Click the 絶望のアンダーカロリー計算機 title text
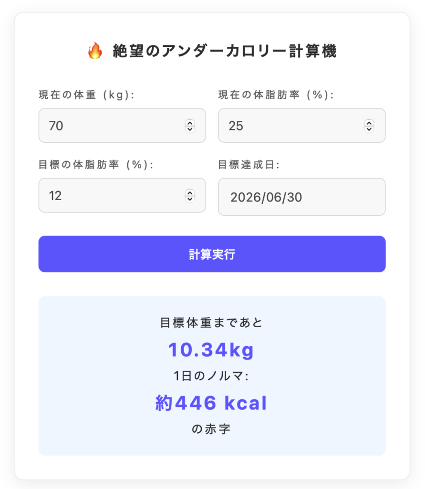This screenshot has height=489, width=425. (225, 52)
